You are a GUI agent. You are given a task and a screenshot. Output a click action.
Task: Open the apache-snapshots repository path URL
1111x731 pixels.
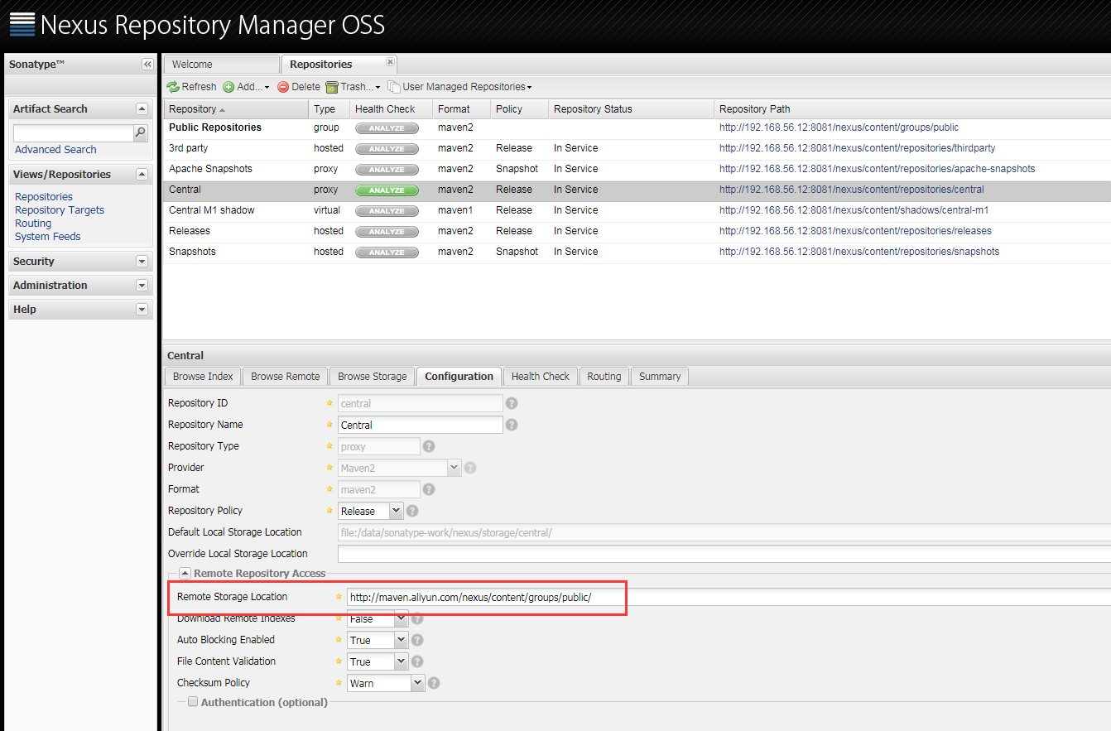tap(877, 169)
